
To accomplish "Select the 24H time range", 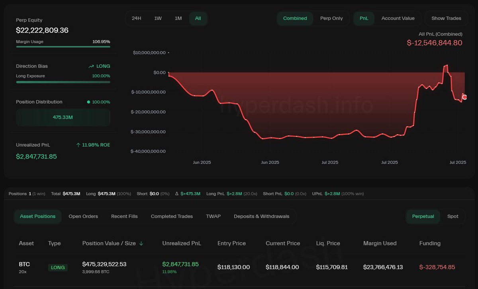I will pyautogui.click(x=137, y=18).
